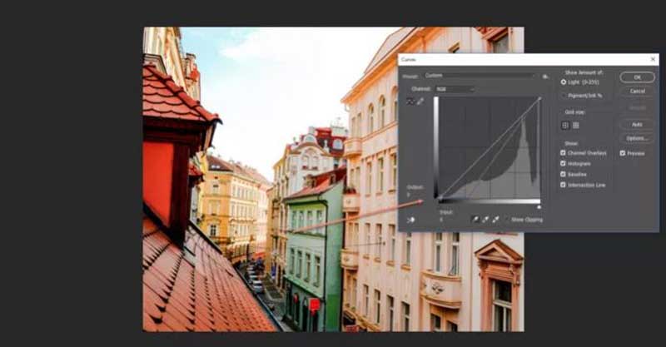666x347 pixels.
Task: Click the Auto button
Action: click(636, 124)
